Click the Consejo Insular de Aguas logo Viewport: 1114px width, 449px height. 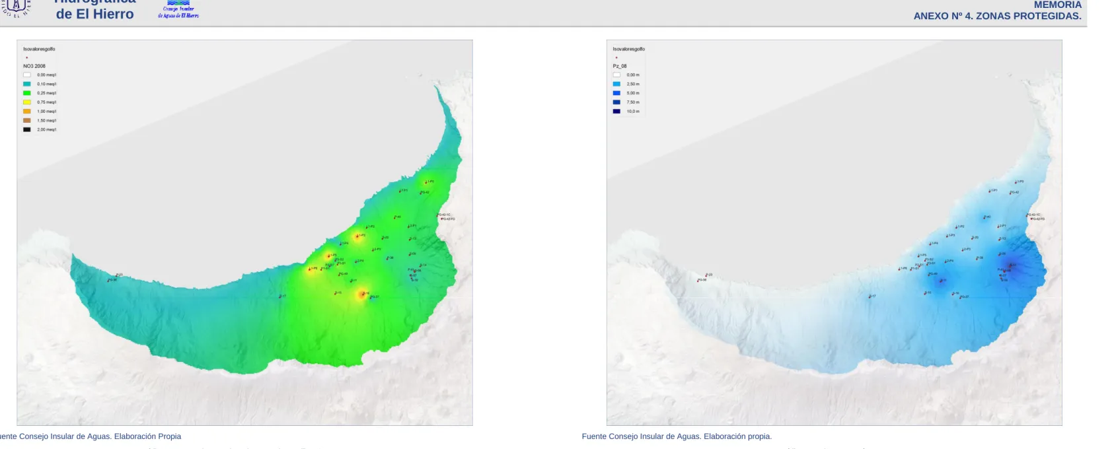click(x=178, y=9)
